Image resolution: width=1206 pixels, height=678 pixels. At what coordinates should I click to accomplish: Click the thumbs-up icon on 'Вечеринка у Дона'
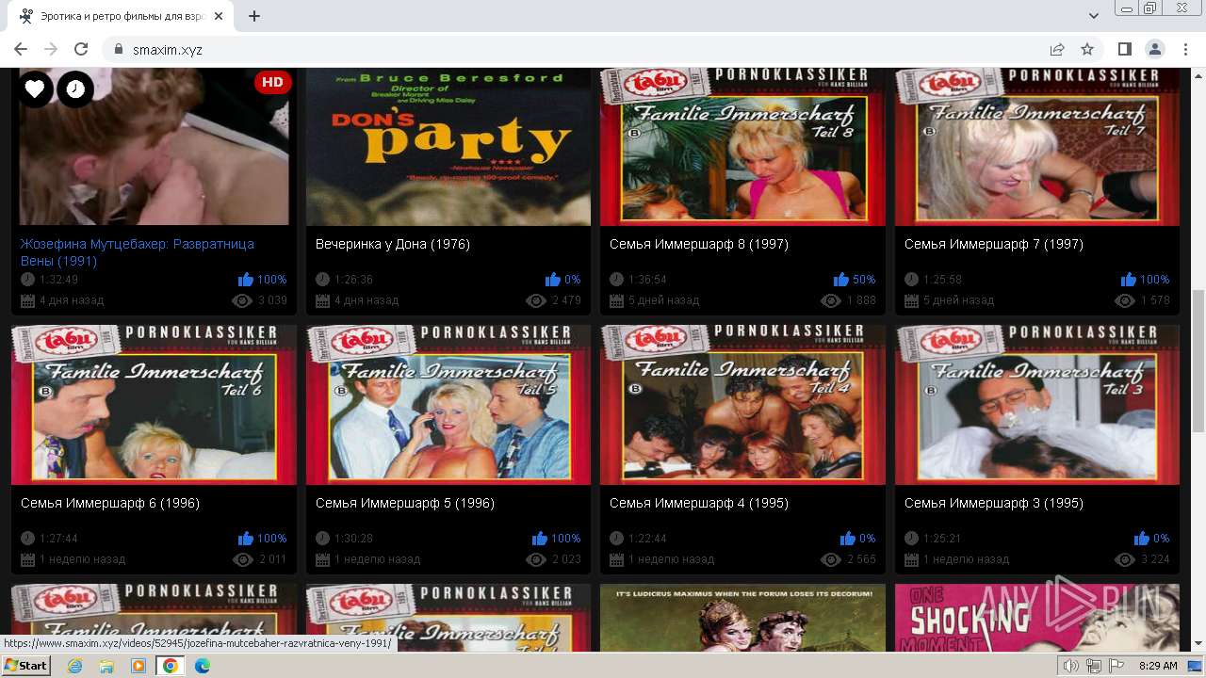tap(553, 280)
